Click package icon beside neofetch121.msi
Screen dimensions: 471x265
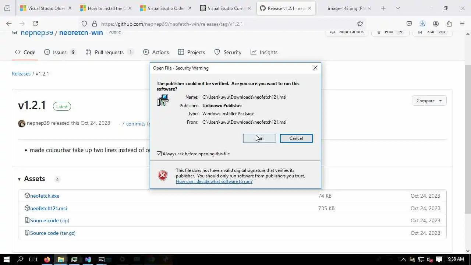coord(27,208)
